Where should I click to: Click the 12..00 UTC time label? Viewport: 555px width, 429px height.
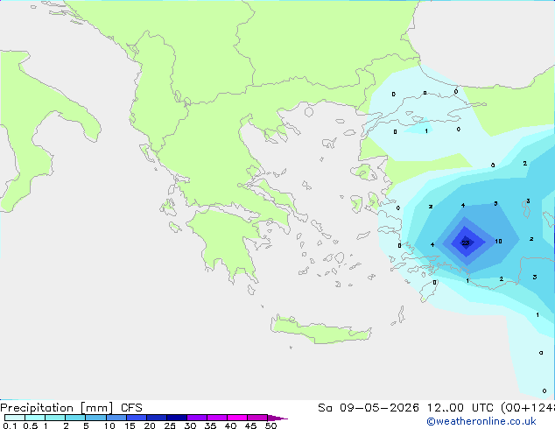point(460,408)
